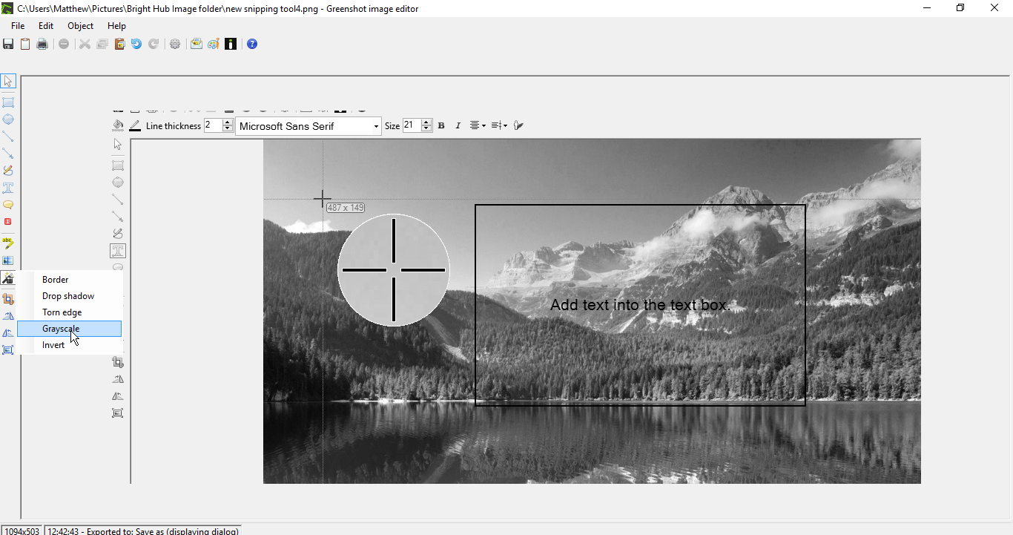The height and width of the screenshot is (535, 1013).
Task: Open the font family dropdown
Action: point(376,125)
